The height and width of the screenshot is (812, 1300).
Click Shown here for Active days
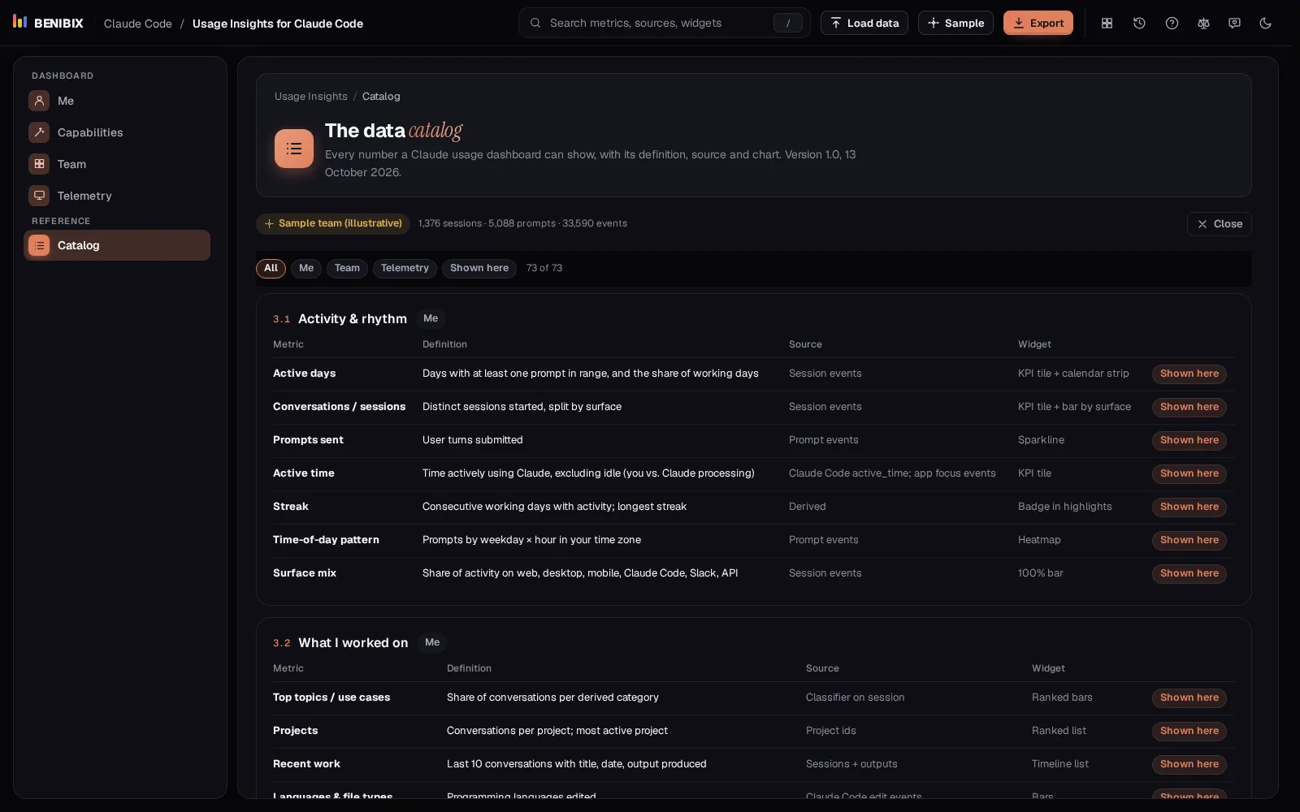coord(1189,374)
